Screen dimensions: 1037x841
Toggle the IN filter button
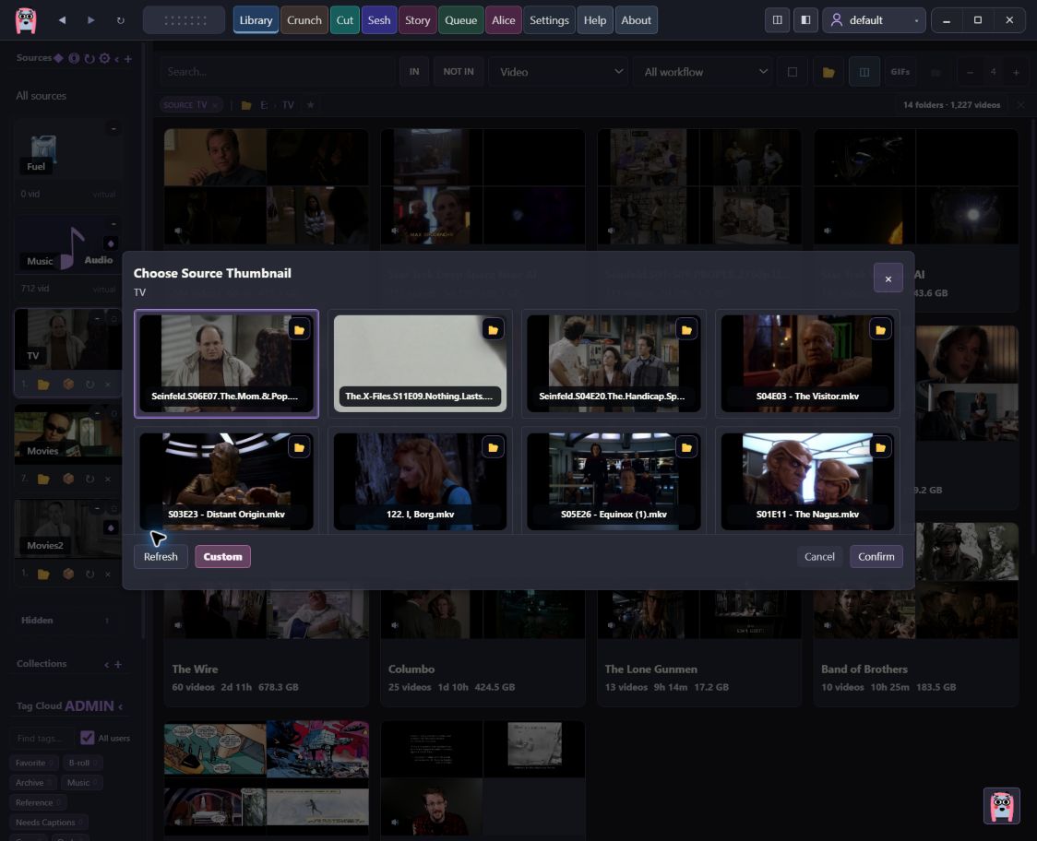[414, 72]
